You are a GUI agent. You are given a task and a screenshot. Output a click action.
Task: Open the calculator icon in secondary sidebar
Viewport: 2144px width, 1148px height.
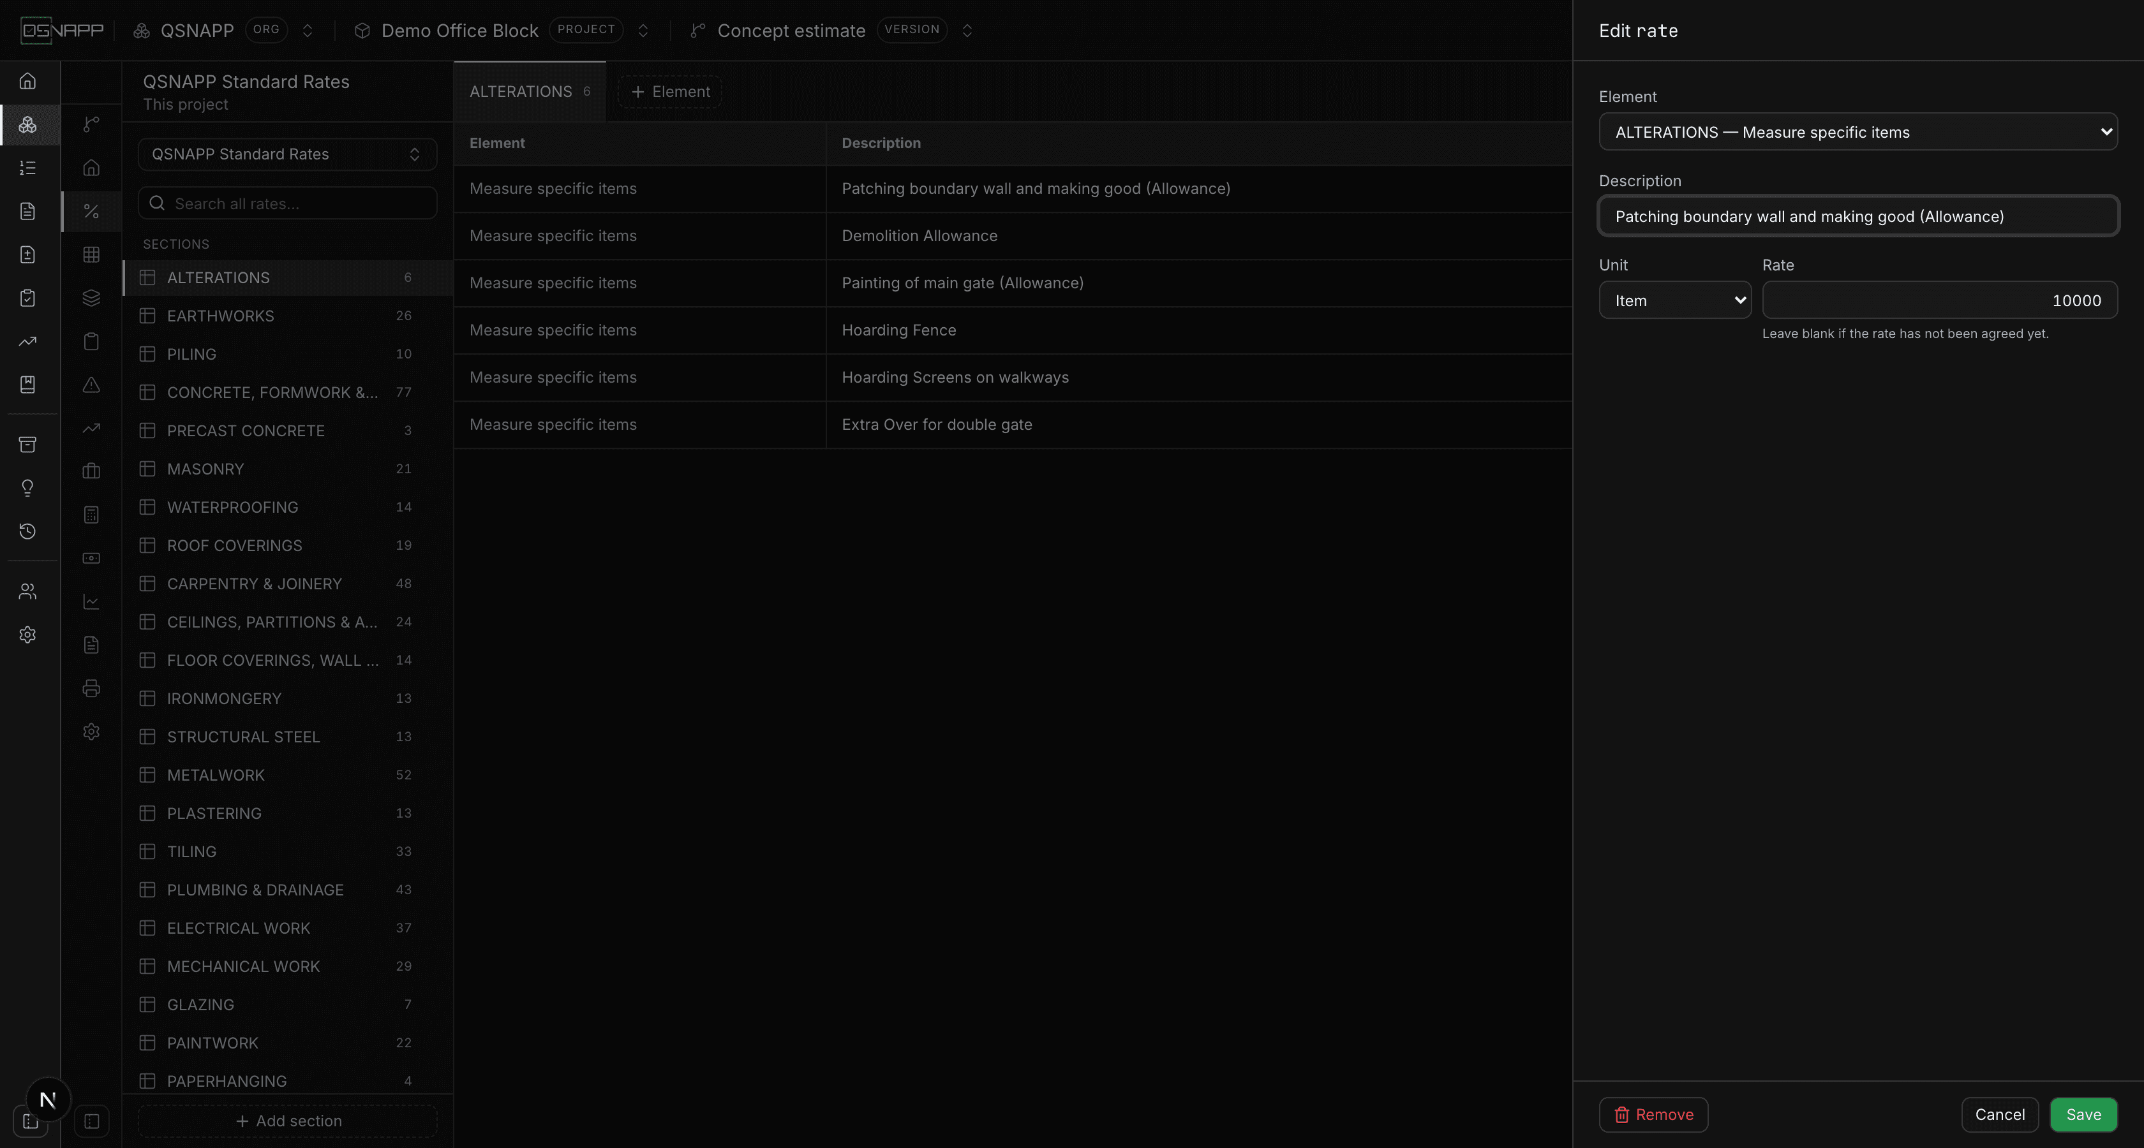pos(91,515)
